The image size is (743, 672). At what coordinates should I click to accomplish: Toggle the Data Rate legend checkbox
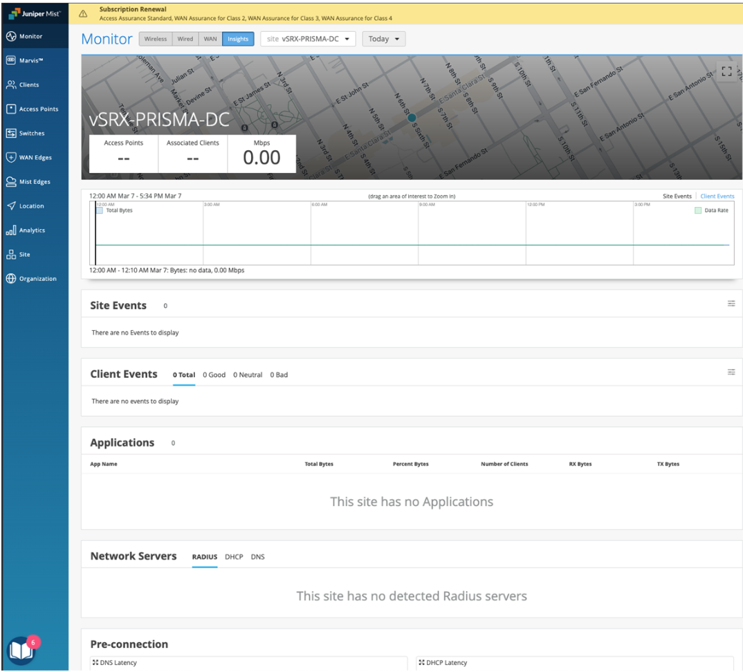(697, 210)
